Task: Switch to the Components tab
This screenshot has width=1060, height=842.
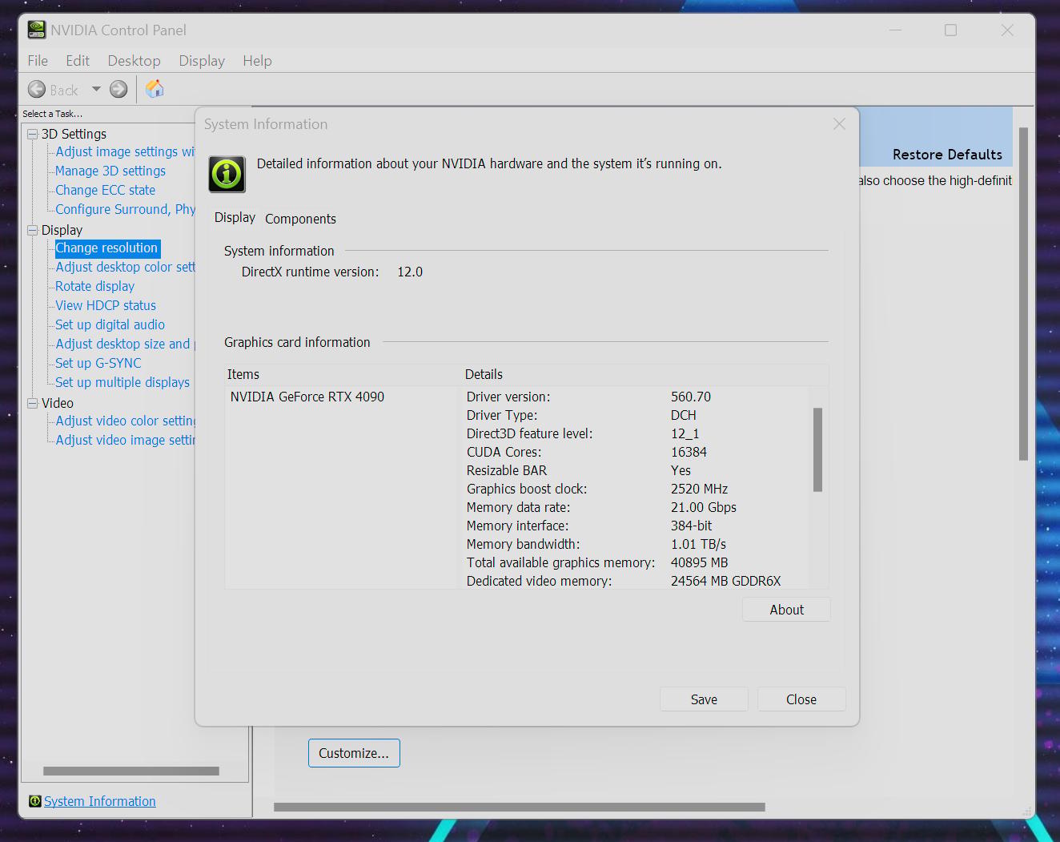Action: (300, 219)
